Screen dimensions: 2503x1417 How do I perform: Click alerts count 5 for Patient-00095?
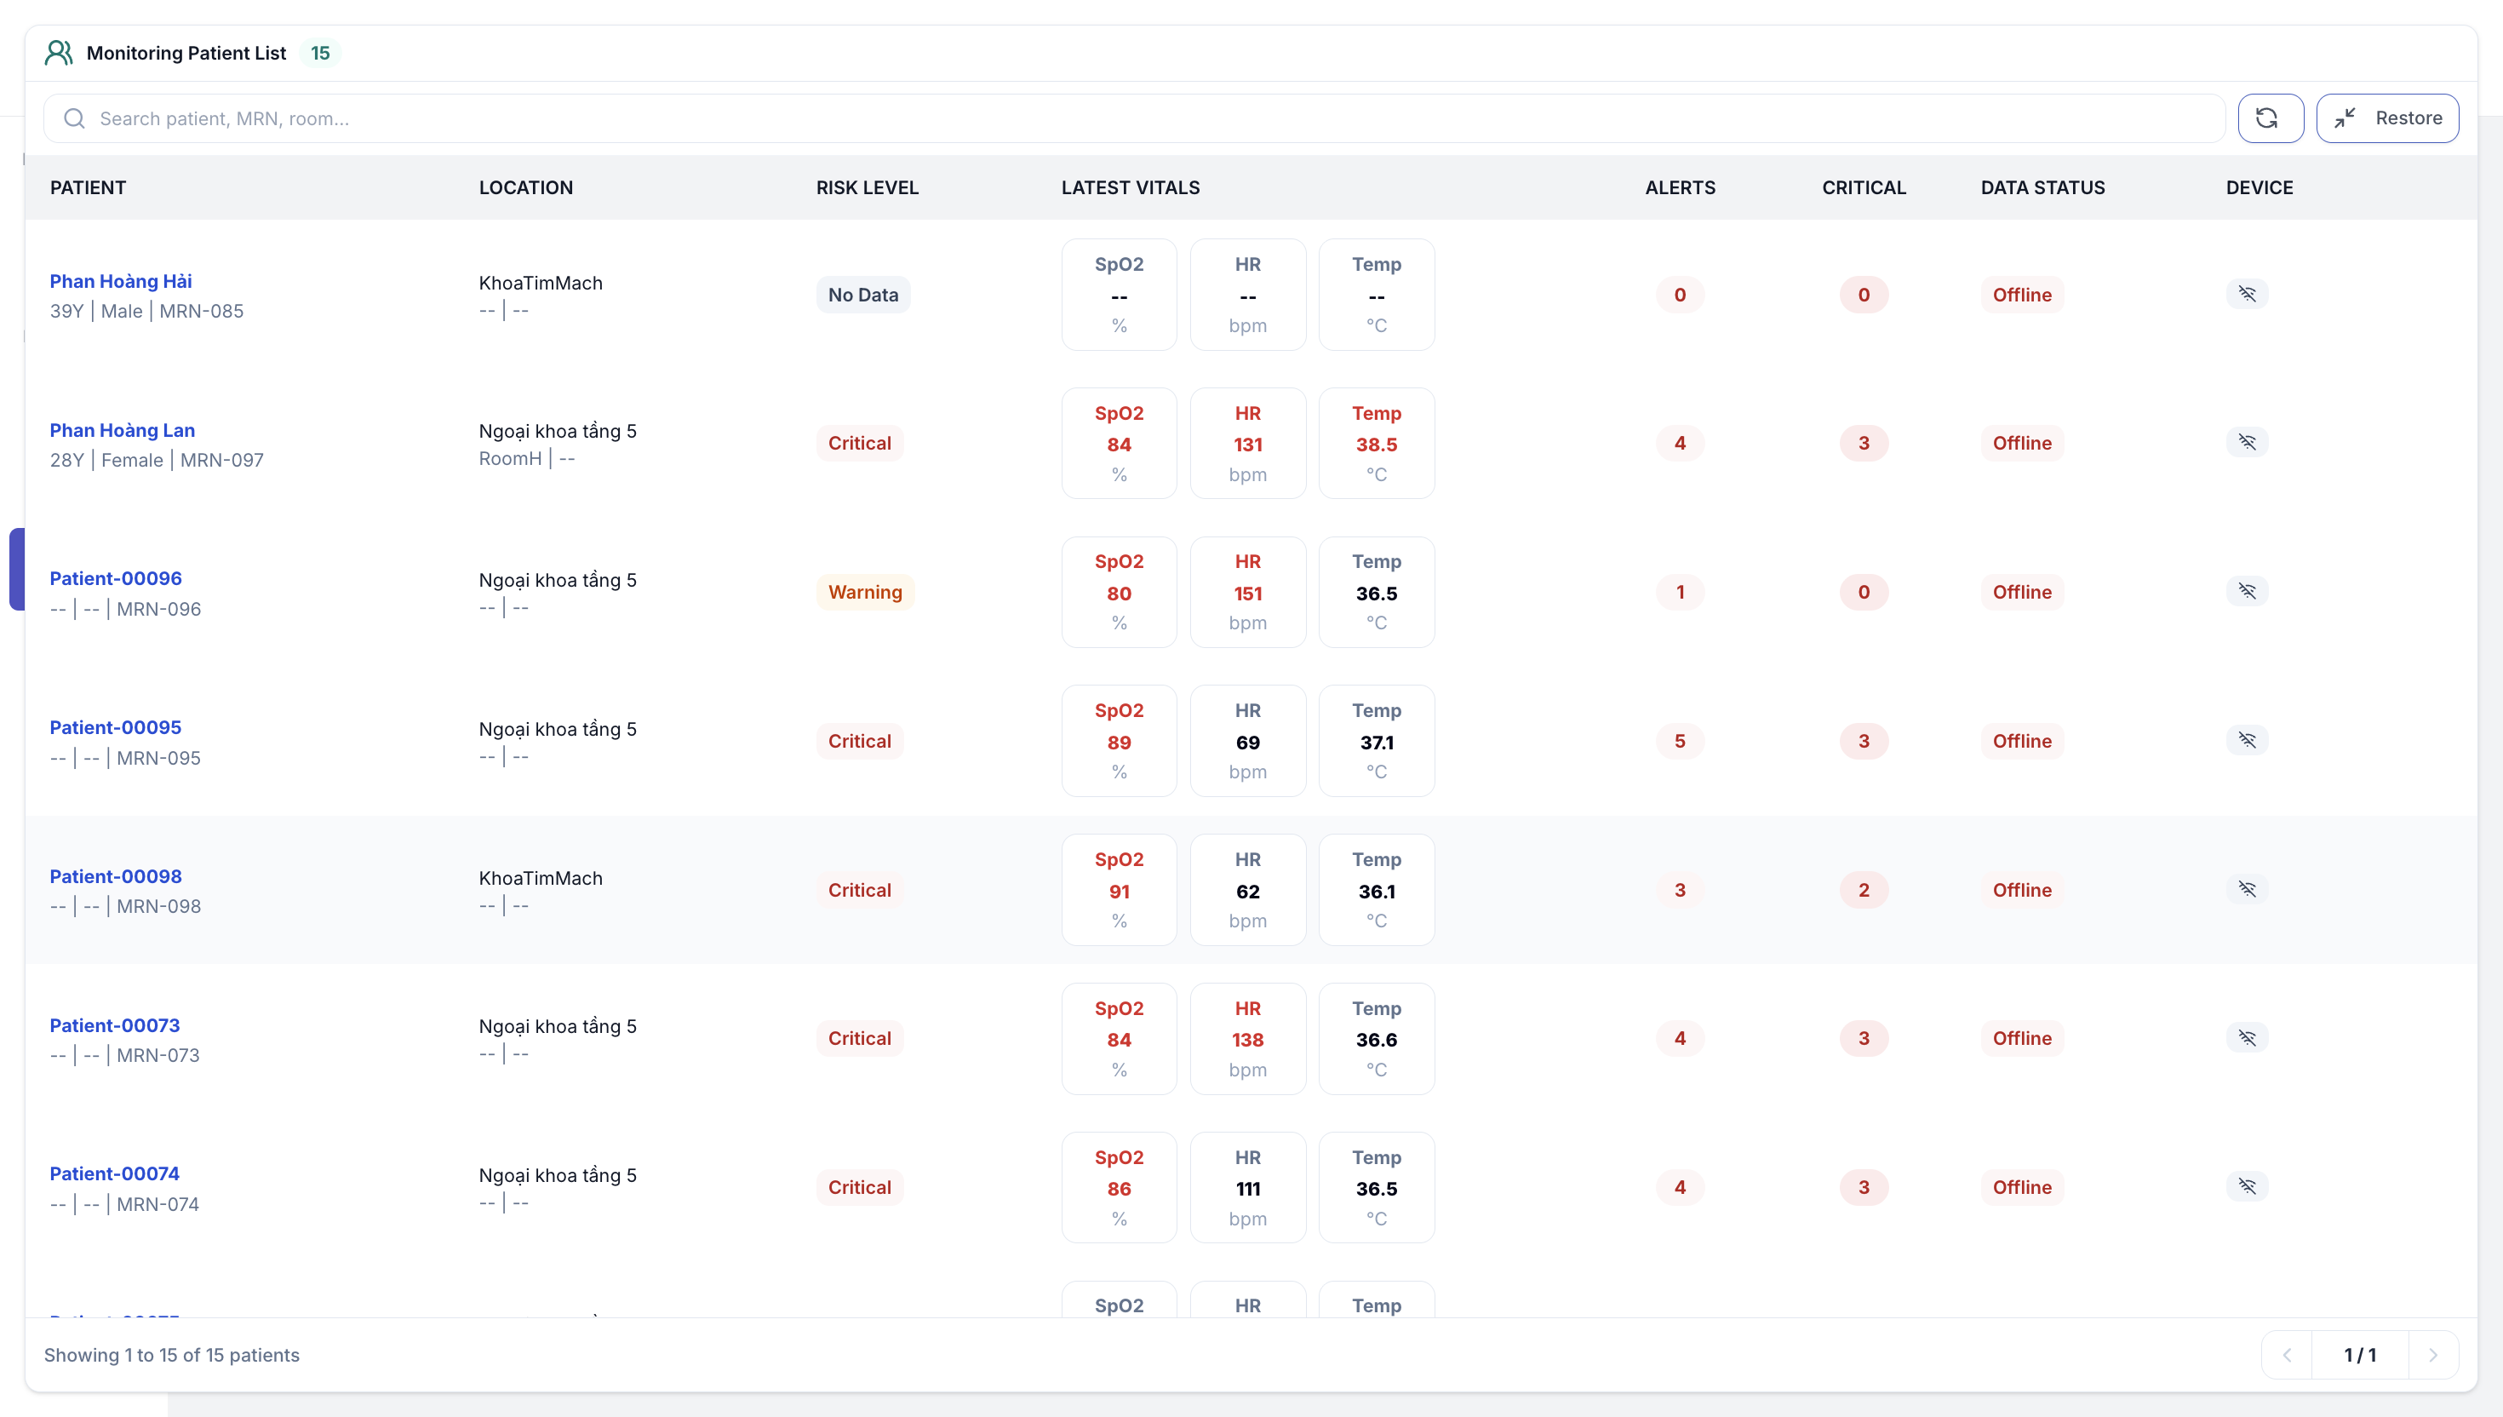click(1679, 741)
